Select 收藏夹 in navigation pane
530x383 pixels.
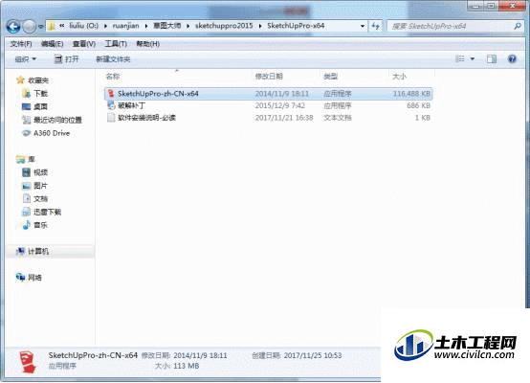33,80
